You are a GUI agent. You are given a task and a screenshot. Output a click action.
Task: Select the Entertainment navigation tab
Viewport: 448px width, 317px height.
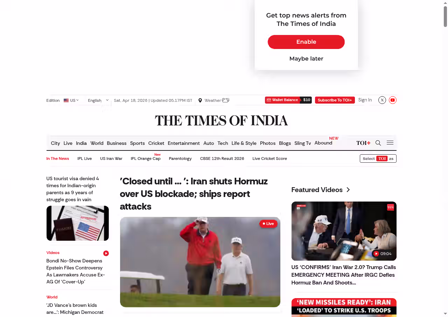[x=183, y=143]
